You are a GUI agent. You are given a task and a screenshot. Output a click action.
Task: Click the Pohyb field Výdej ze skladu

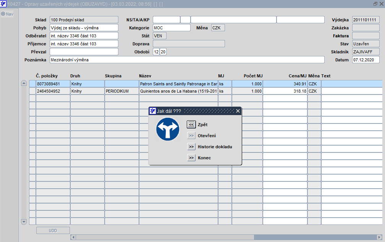[x=84, y=28]
